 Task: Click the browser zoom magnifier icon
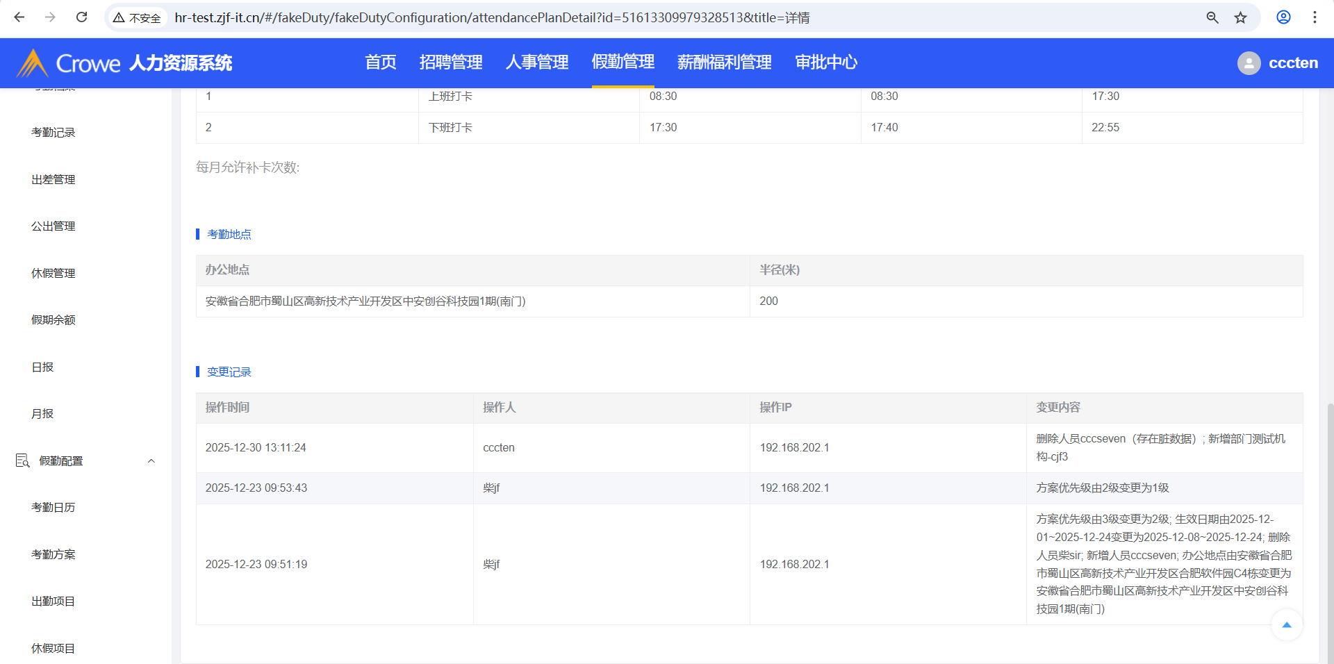click(x=1212, y=17)
